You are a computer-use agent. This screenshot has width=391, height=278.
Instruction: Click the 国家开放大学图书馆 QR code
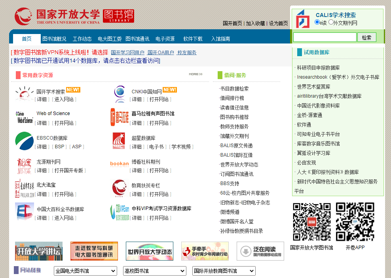coord(312,222)
